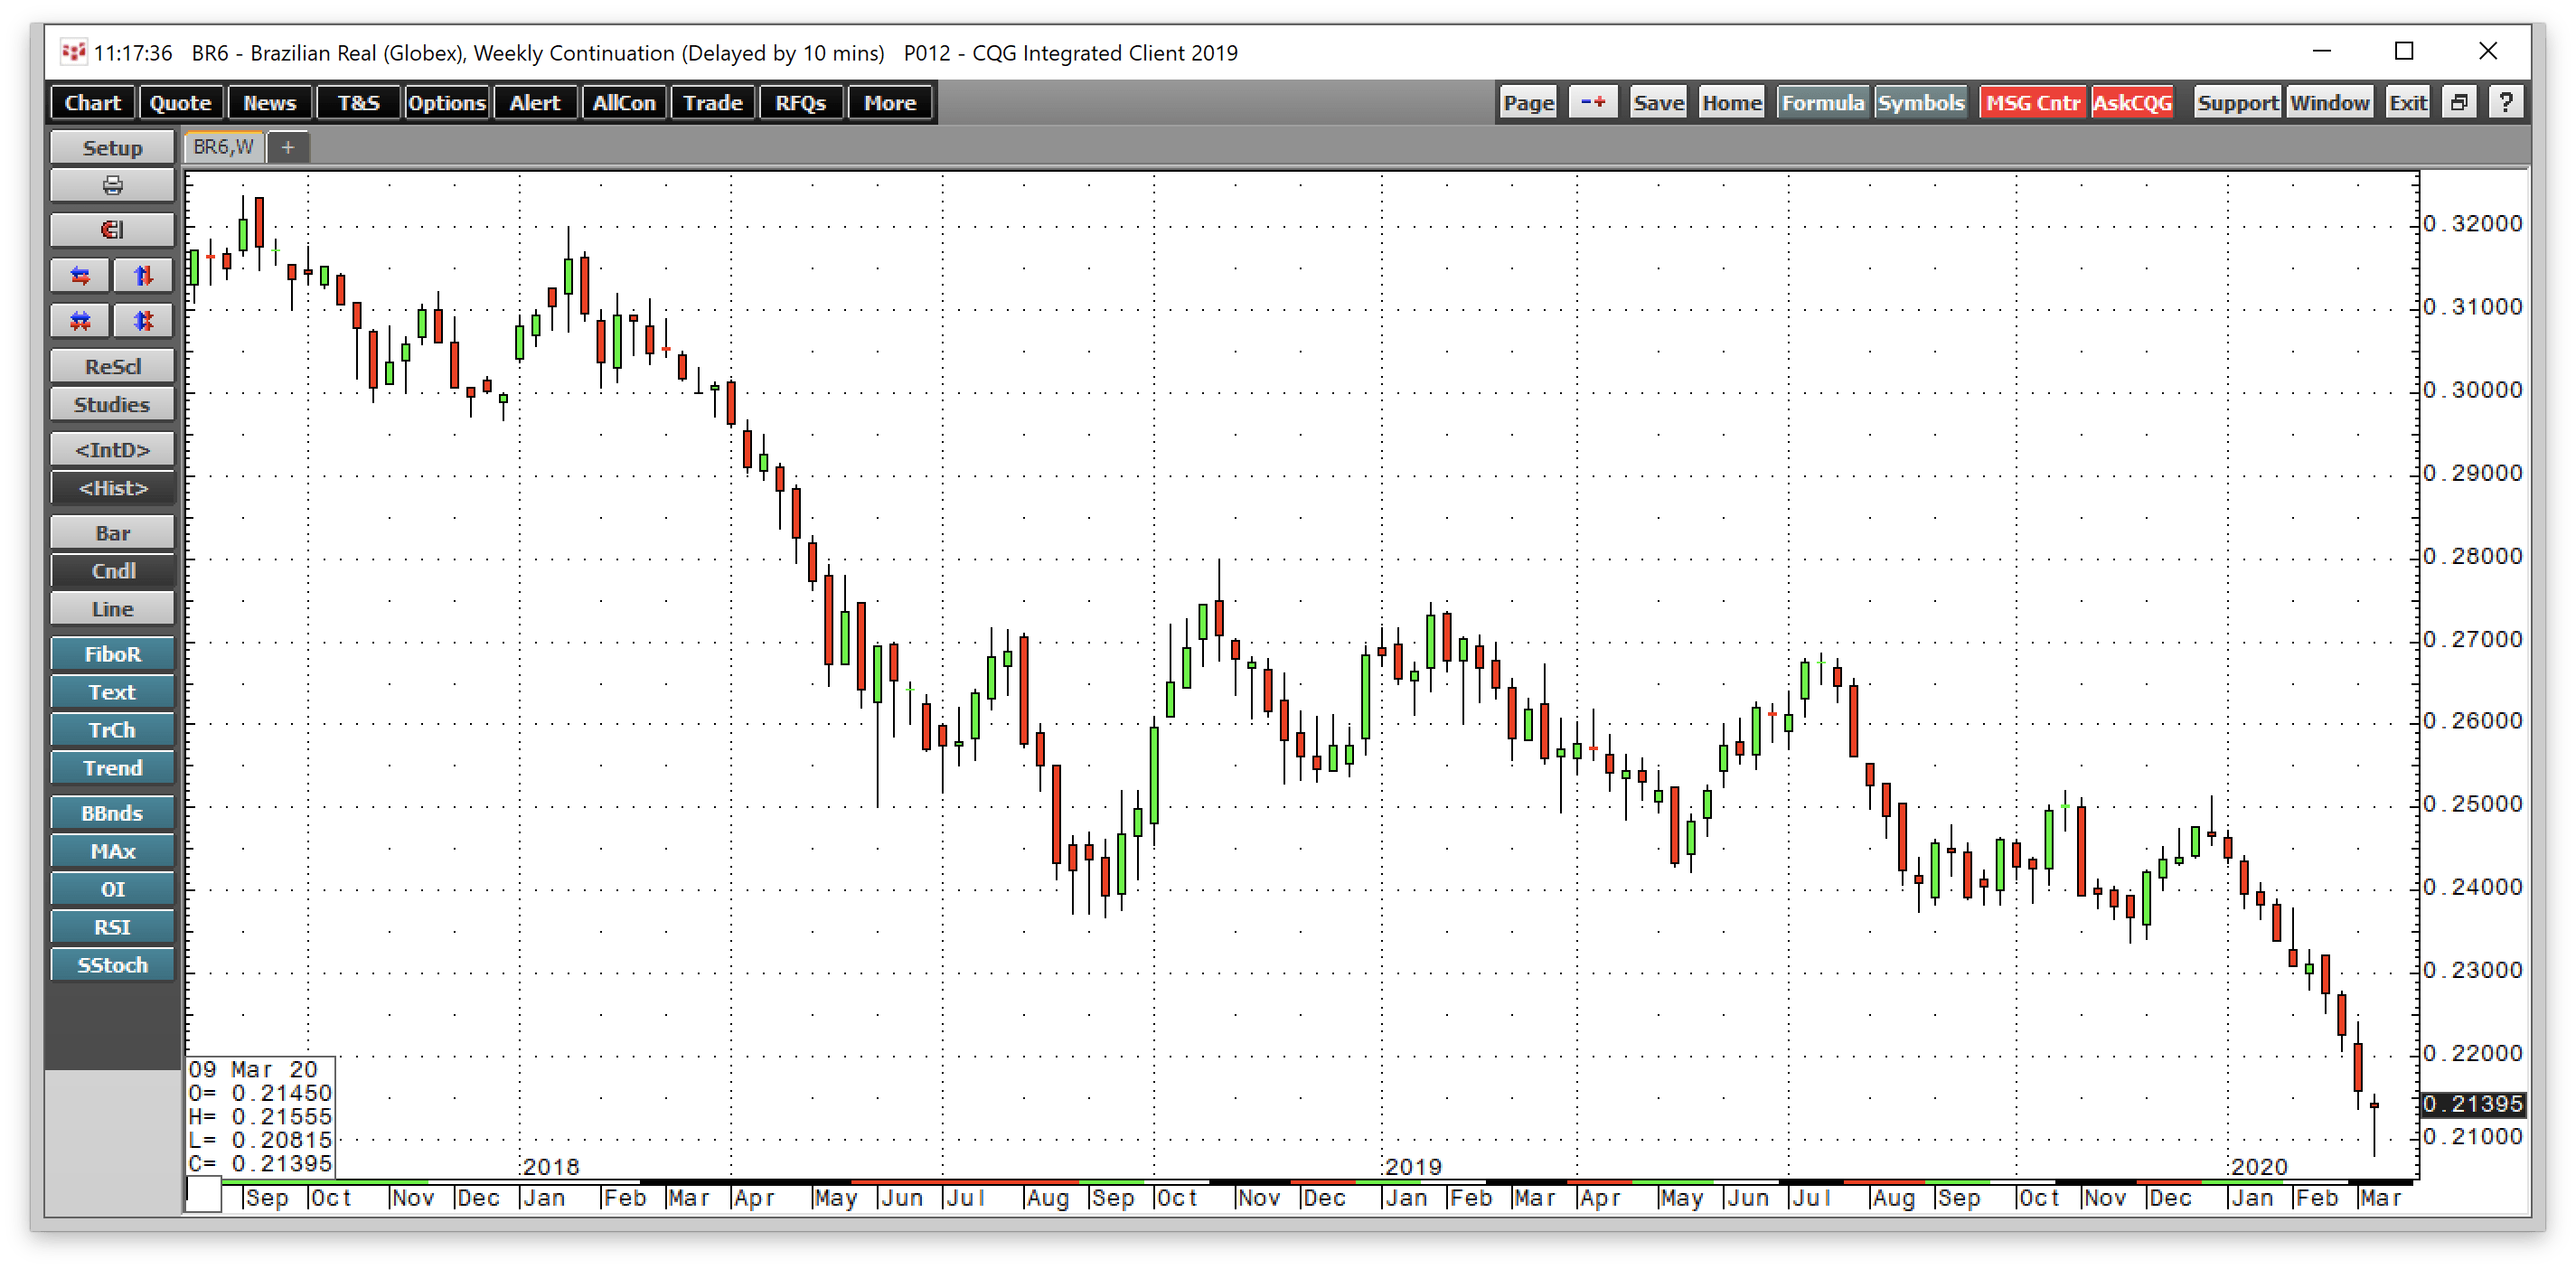The width and height of the screenshot is (2576, 1269).
Task: Expand the More menu button
Action: click(890, 103)
